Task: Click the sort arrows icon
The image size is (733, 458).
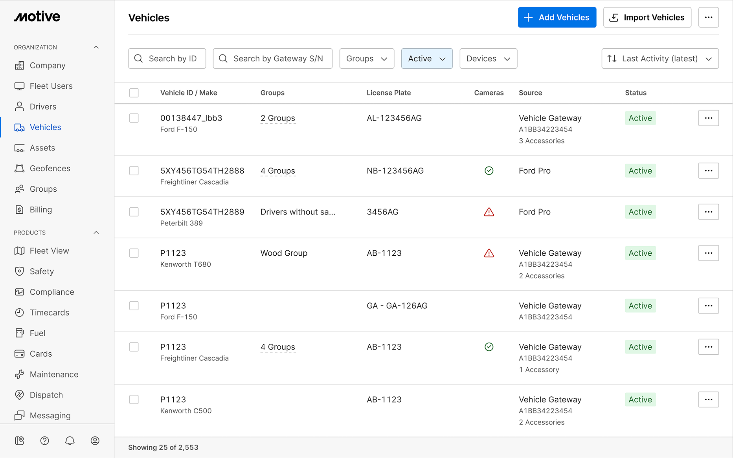Action: click(612, 59)
